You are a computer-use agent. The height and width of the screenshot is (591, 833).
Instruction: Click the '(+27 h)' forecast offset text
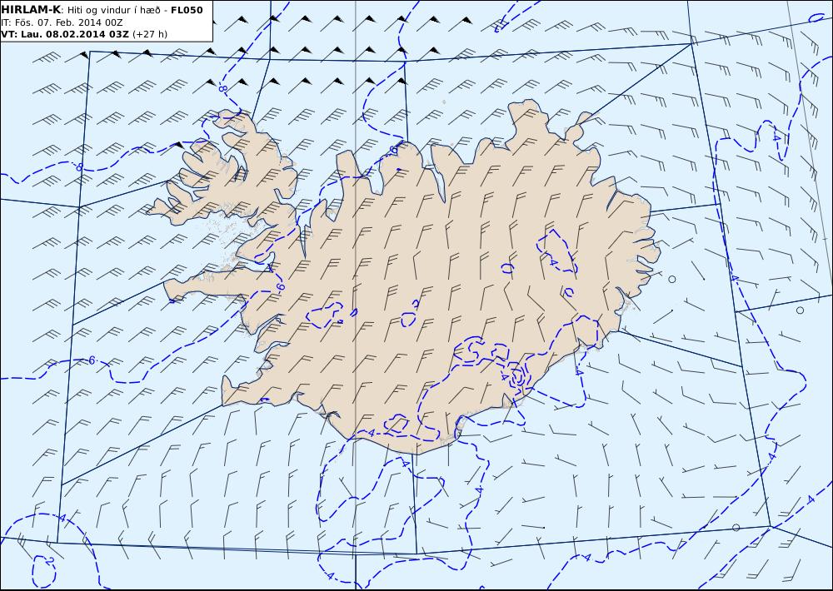click(150, 34)
